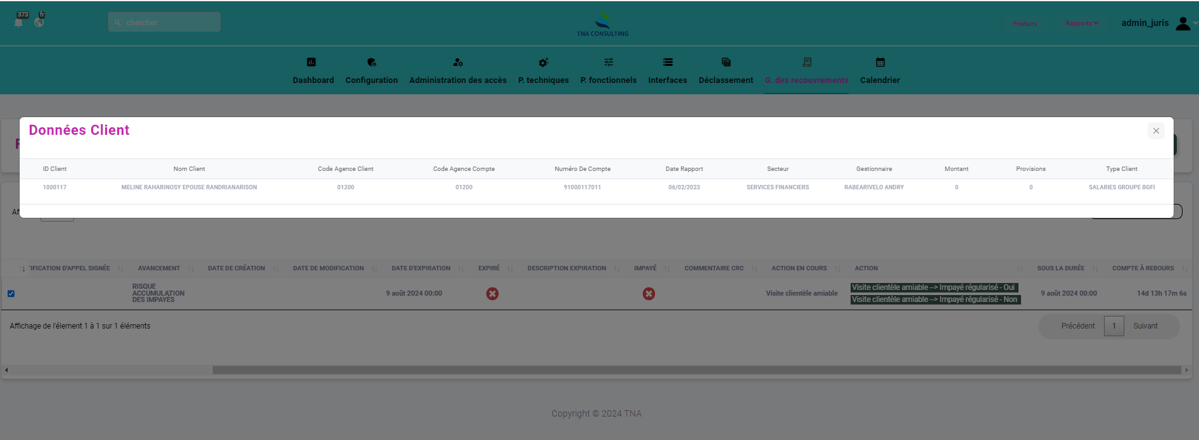Open the Configuration gear-shield icon
Screen dimensions: 1199x440
click(372, 62)
